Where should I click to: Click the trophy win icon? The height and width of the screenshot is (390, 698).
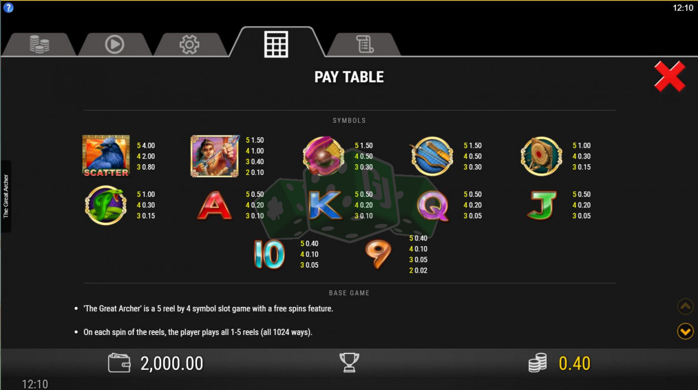350,362
